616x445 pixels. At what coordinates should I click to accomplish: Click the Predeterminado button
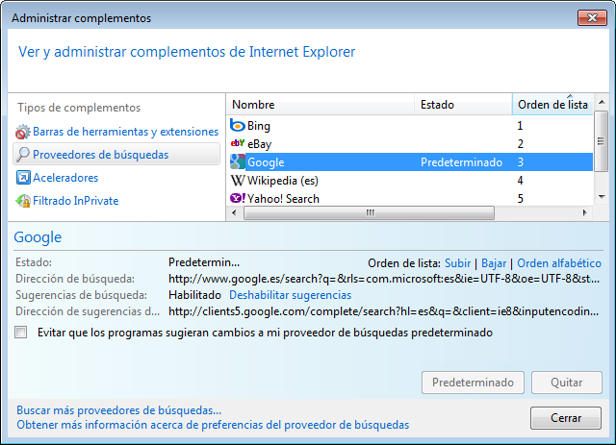click(473, 383)
